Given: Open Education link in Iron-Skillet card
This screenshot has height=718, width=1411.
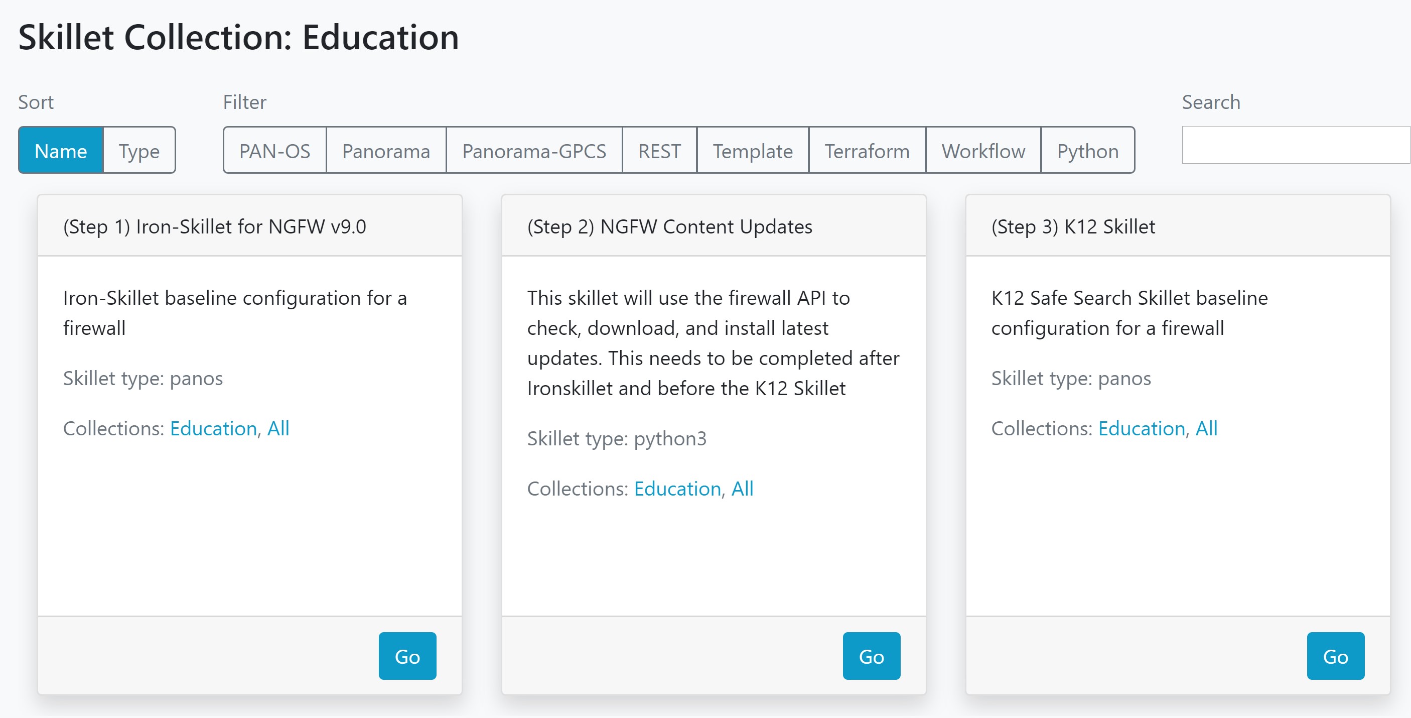Looking at the screenshot, I should coord(213,428).
